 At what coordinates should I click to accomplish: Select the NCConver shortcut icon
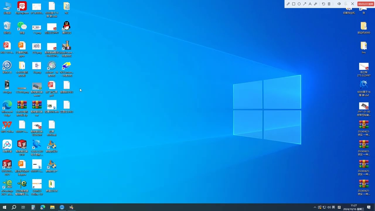67,69
